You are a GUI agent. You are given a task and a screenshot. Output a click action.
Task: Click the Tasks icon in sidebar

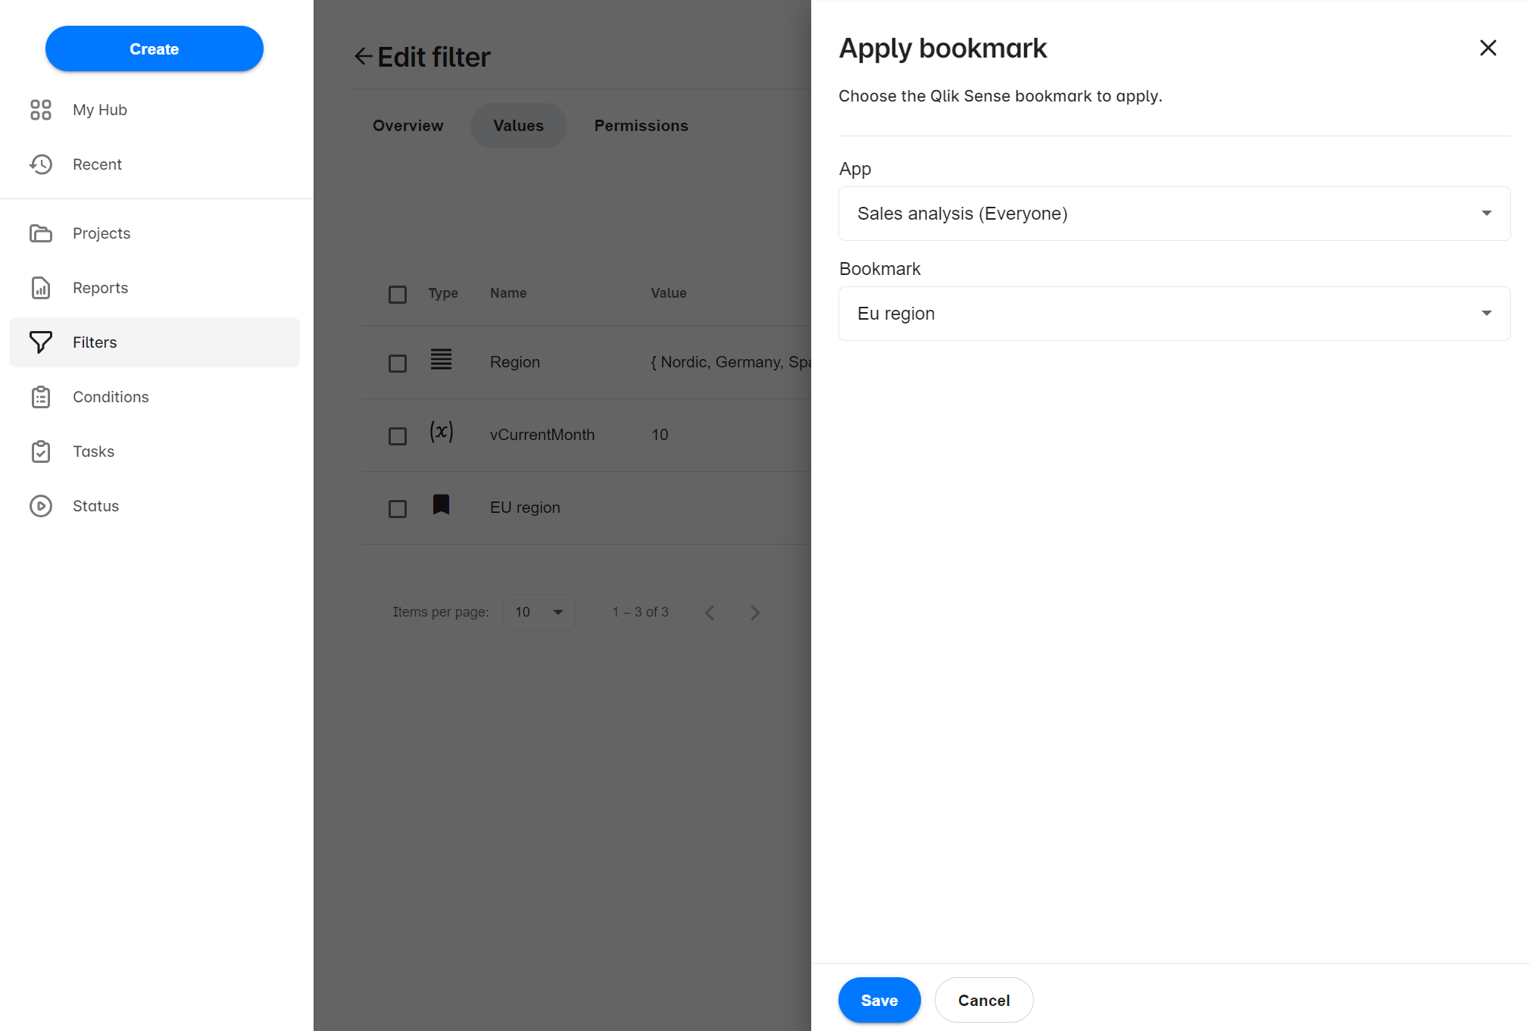coord(40,451)
